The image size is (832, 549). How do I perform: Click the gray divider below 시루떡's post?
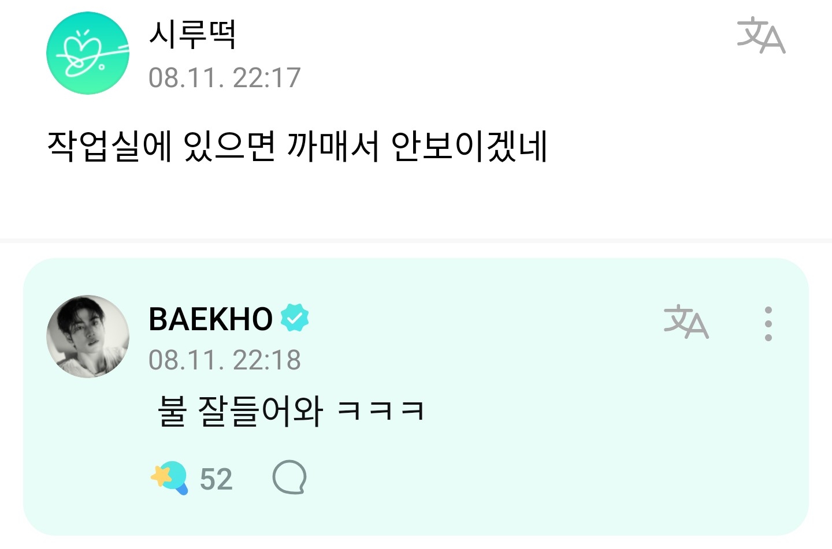[416, 240]
